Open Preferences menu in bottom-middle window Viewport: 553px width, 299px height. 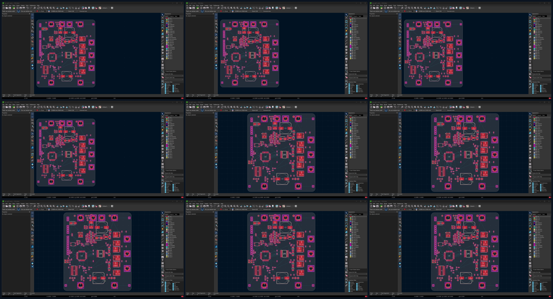[x=216, y=204]
